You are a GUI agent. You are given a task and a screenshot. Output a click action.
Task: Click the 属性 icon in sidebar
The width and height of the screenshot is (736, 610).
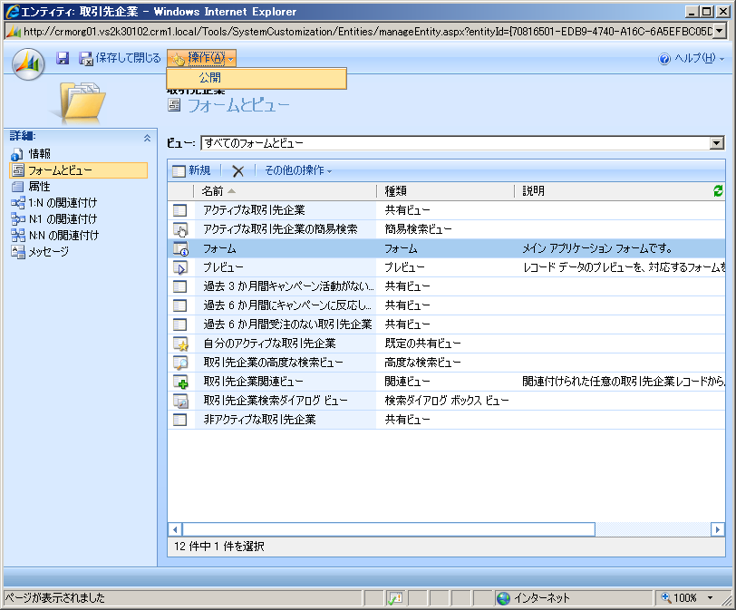click(17, 187)
